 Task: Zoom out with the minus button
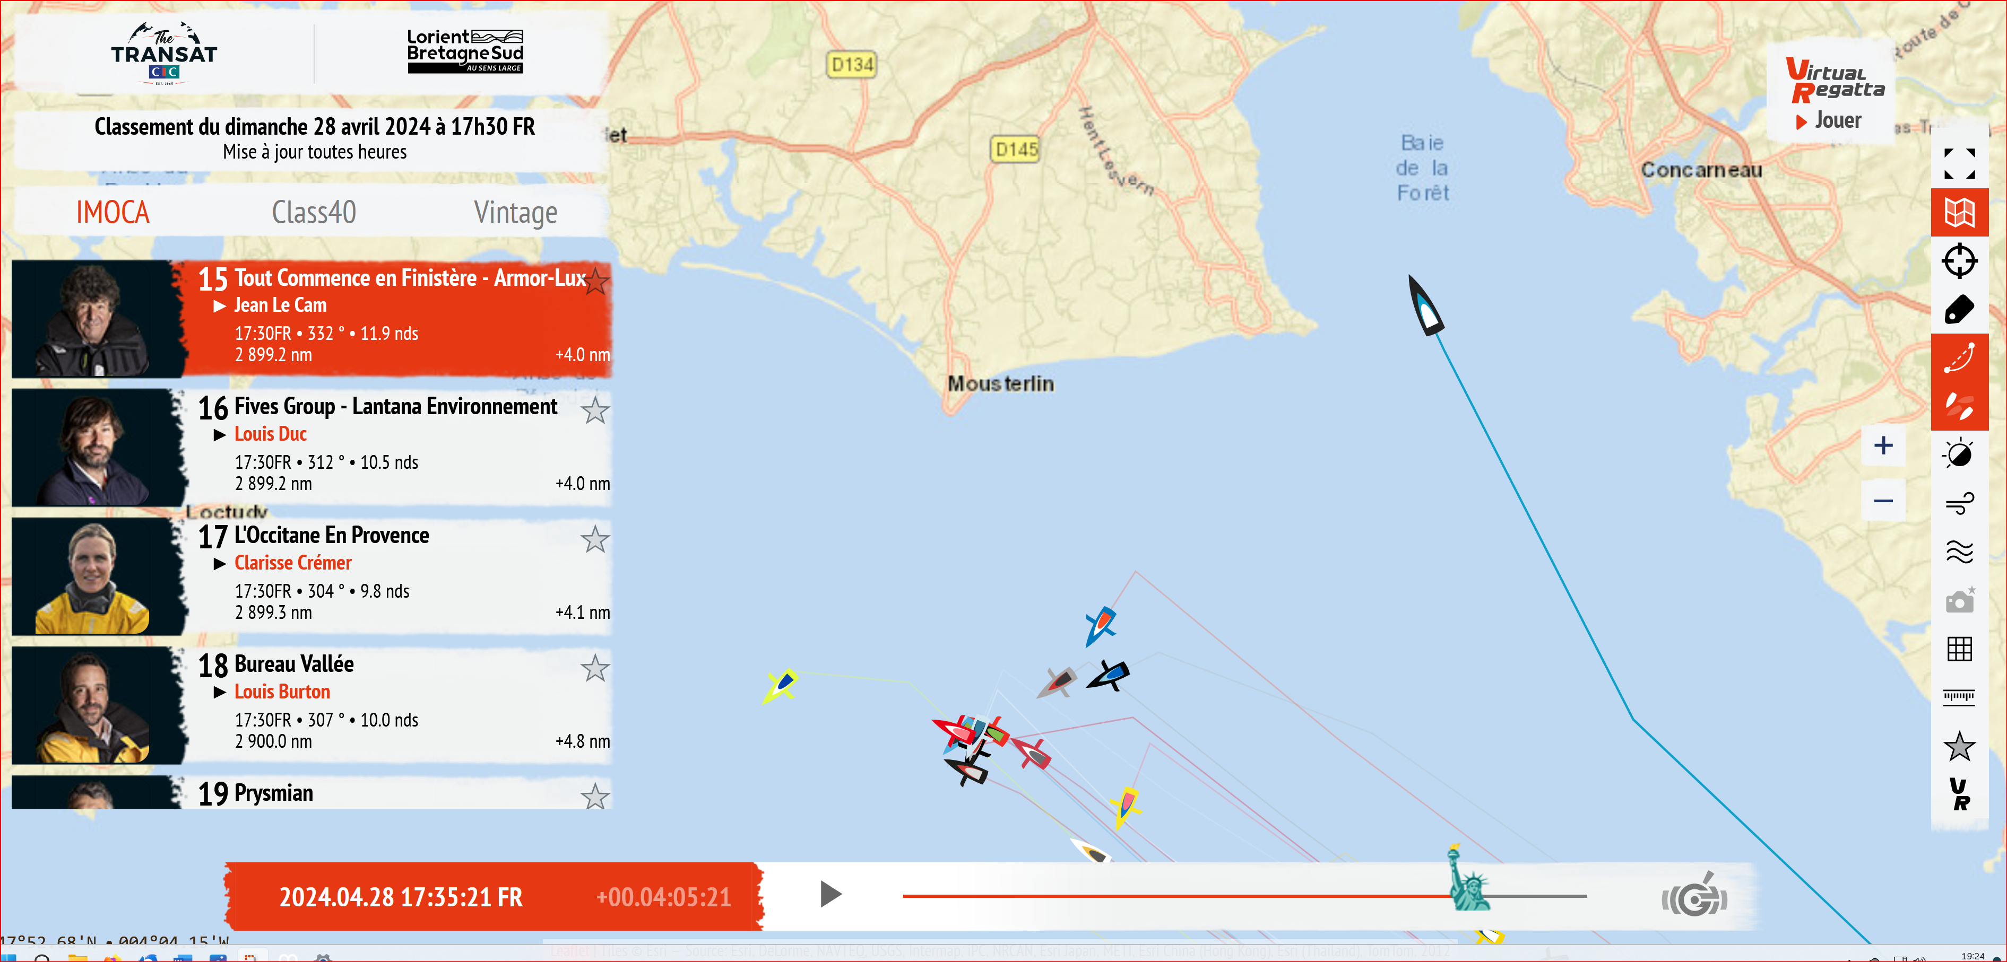pyautogui.click(x=1883, y=501)
